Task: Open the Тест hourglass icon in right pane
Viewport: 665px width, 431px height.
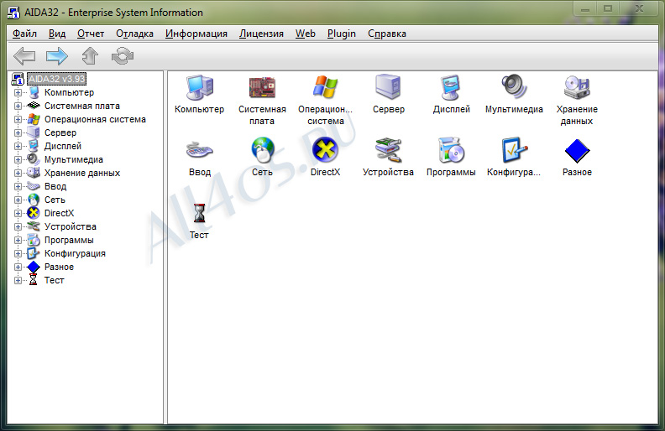Action: tap(199, 213)
